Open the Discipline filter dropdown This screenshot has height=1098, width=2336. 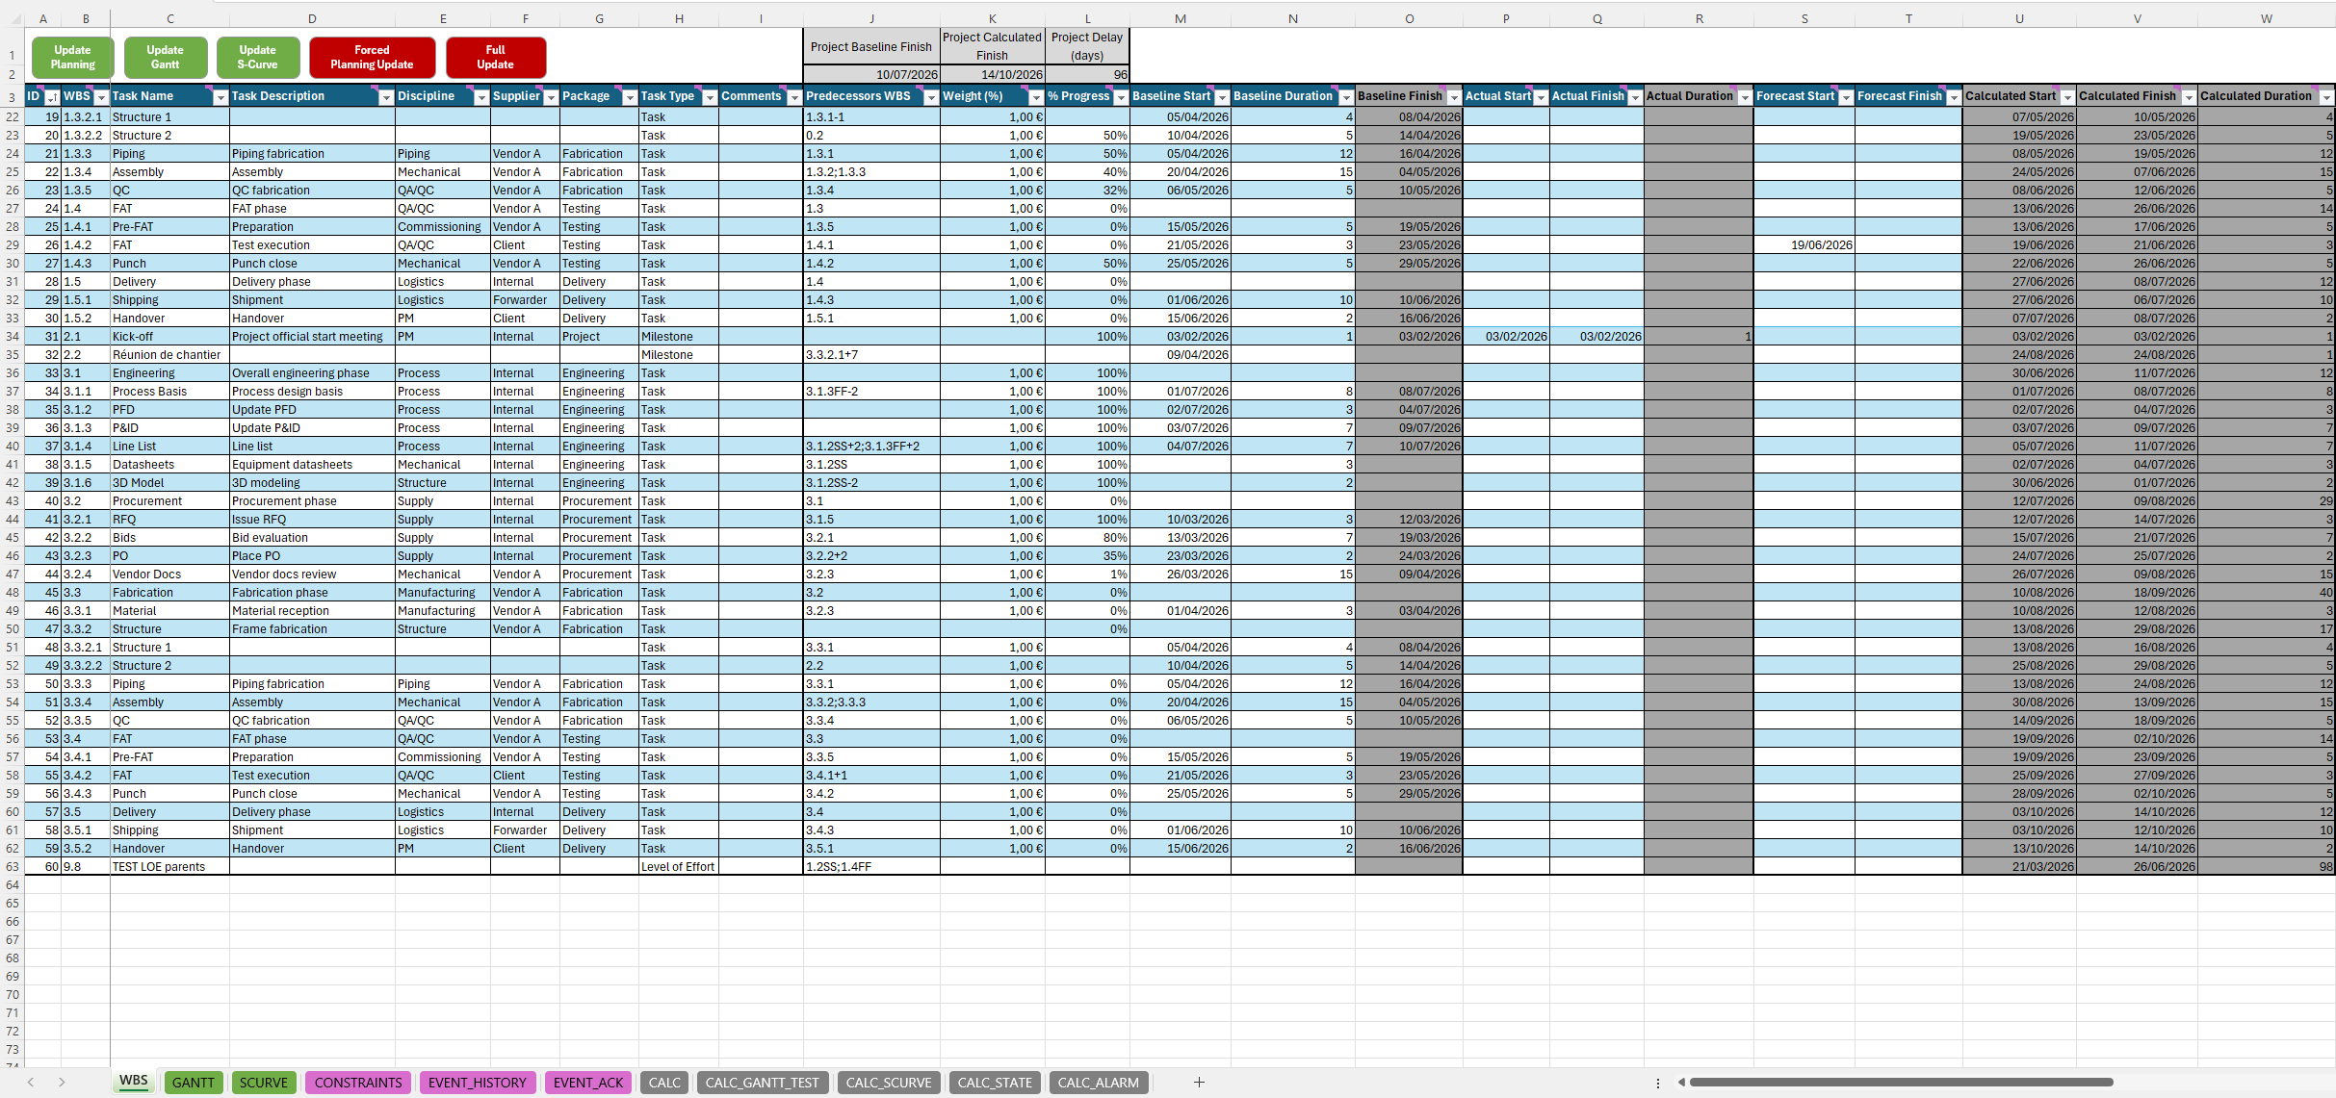point(481,97)
